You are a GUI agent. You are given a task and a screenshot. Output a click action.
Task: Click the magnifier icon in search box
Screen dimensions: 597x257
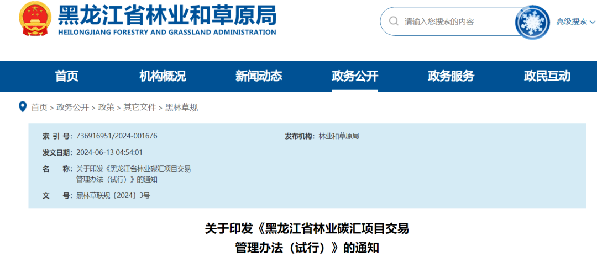(394, 22)
